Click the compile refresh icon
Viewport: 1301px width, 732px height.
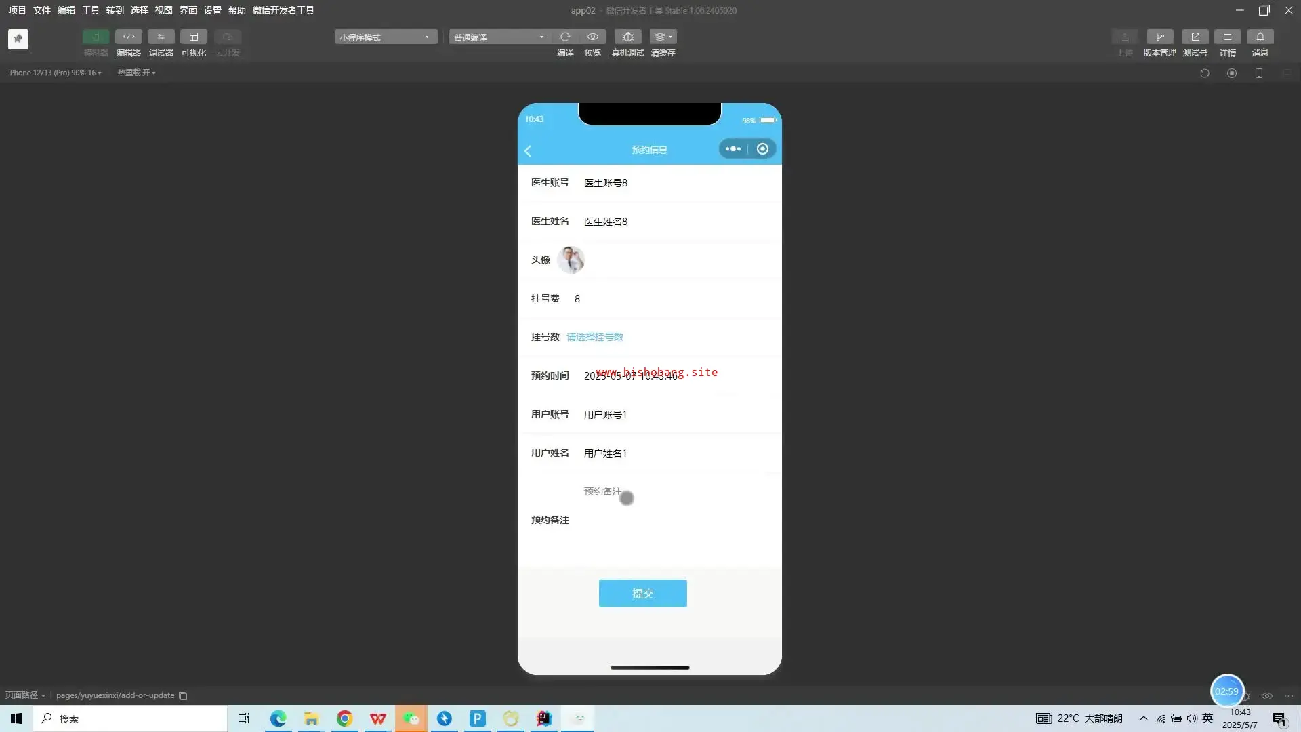[565, 37]
